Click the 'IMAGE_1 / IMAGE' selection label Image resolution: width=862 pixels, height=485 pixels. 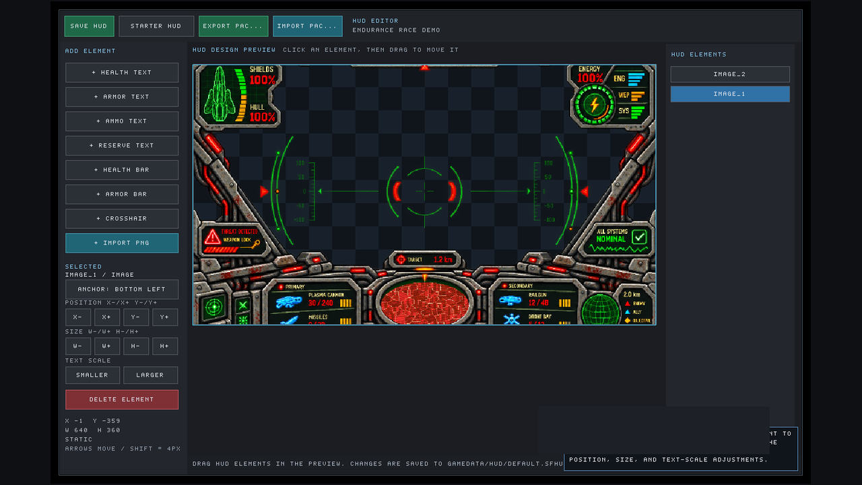(100, 275)
